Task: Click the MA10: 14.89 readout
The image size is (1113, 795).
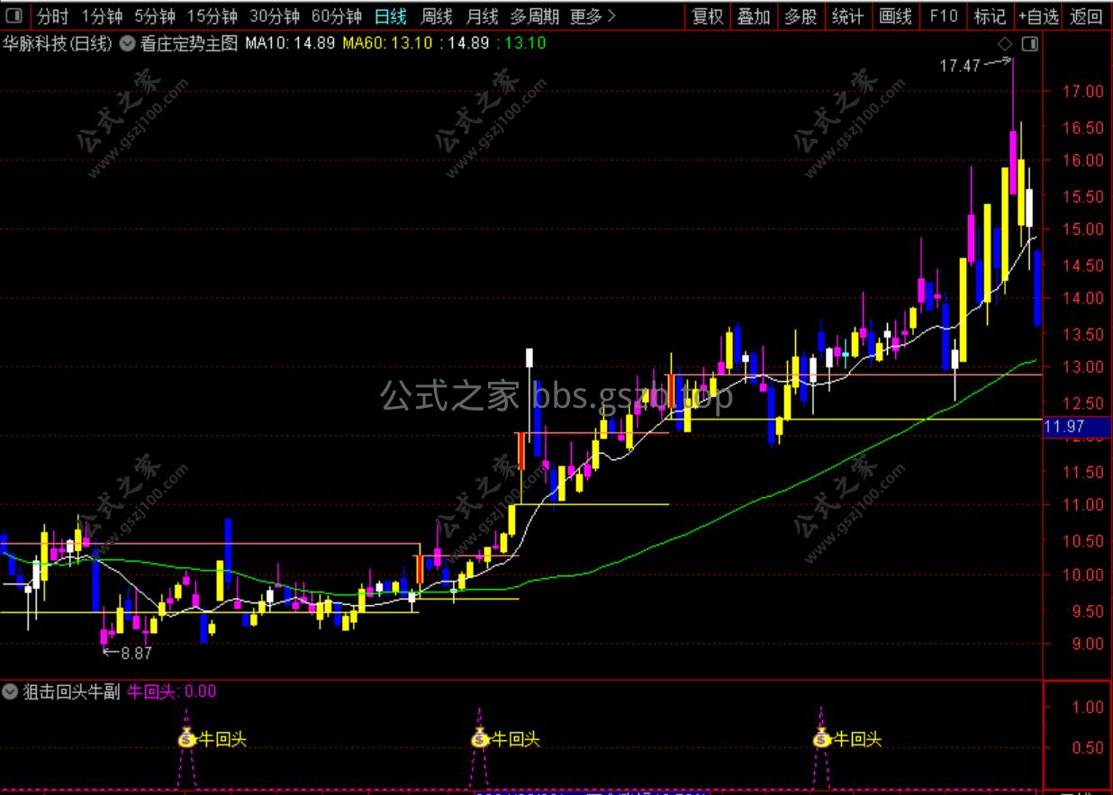Action: [x=290, y=42]
